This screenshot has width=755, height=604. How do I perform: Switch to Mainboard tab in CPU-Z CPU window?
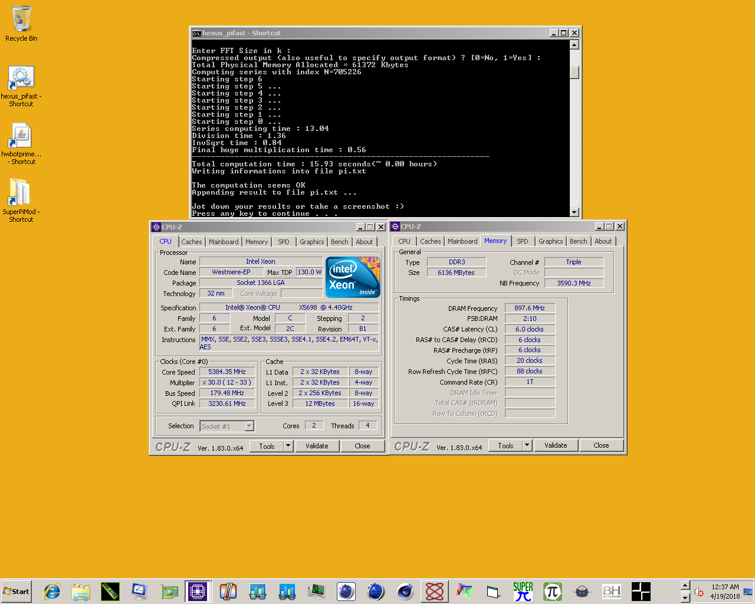tap(224, 242)
